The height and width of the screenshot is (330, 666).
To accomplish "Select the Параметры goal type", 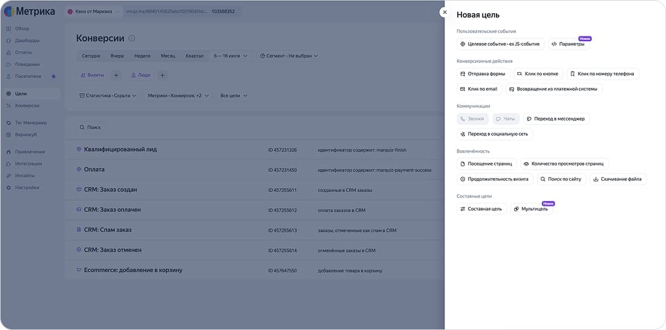I will click(x=569, y=44).
